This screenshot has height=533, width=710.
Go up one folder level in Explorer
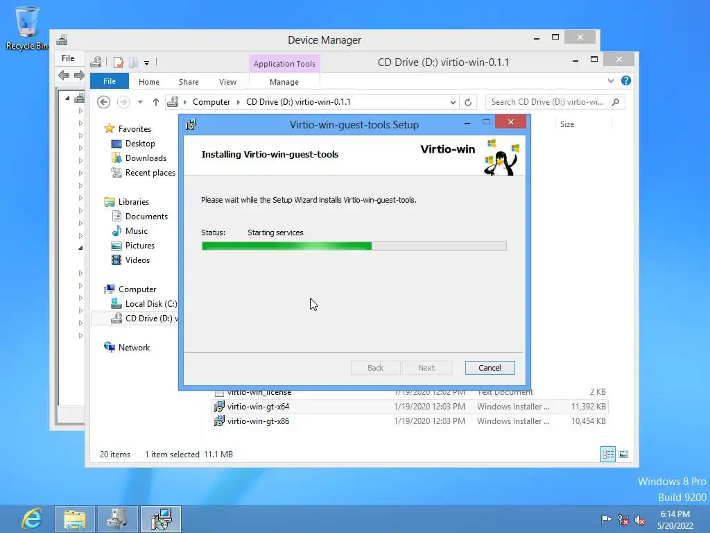[156, 102]
